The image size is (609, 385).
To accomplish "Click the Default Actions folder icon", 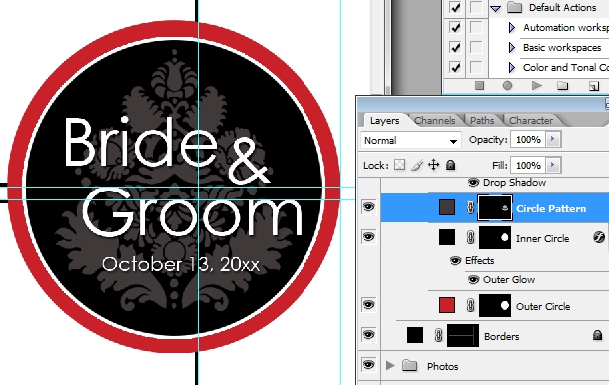I will [514, 7].
